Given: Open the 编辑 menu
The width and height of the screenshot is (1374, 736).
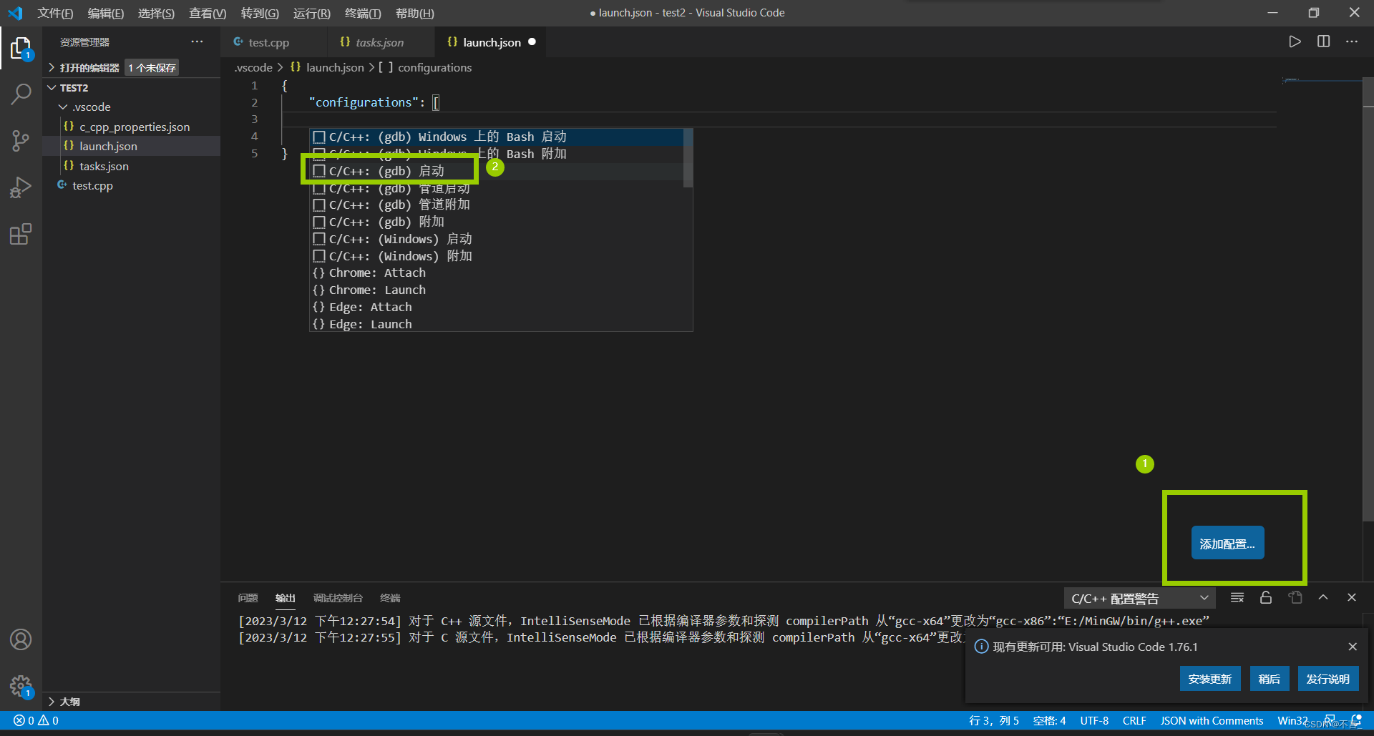Looking at the screenshot, I should (x=106, y=13).
